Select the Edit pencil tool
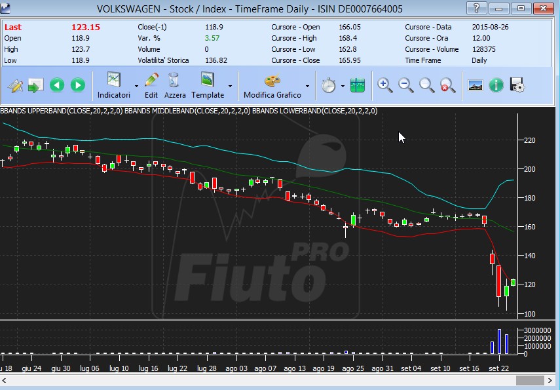Viewport: 560px width, 390px height. point(151,85)
